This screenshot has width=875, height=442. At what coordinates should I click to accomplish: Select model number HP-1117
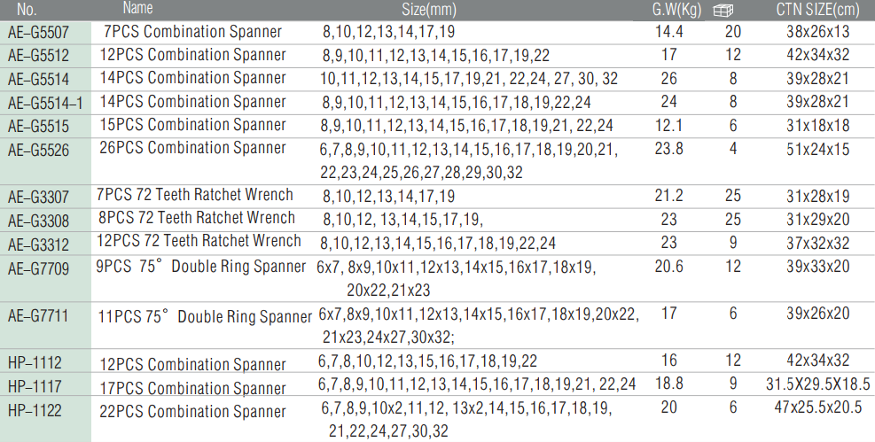[35, 386]
